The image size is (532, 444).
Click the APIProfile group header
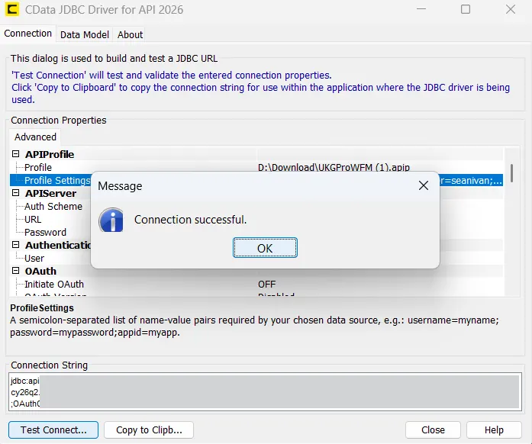[50, 154]
